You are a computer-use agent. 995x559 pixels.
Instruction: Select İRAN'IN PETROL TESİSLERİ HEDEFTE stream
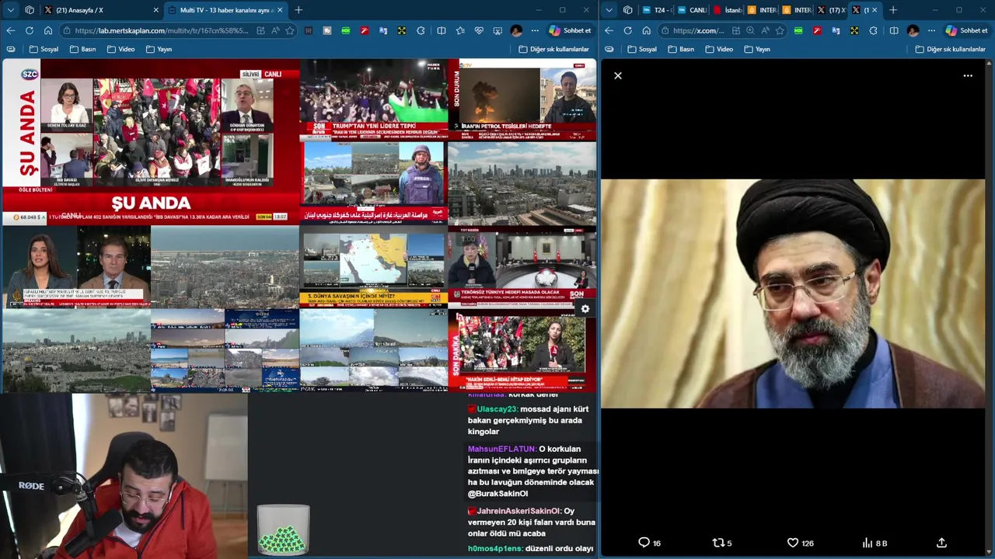(x=522, y=99)
